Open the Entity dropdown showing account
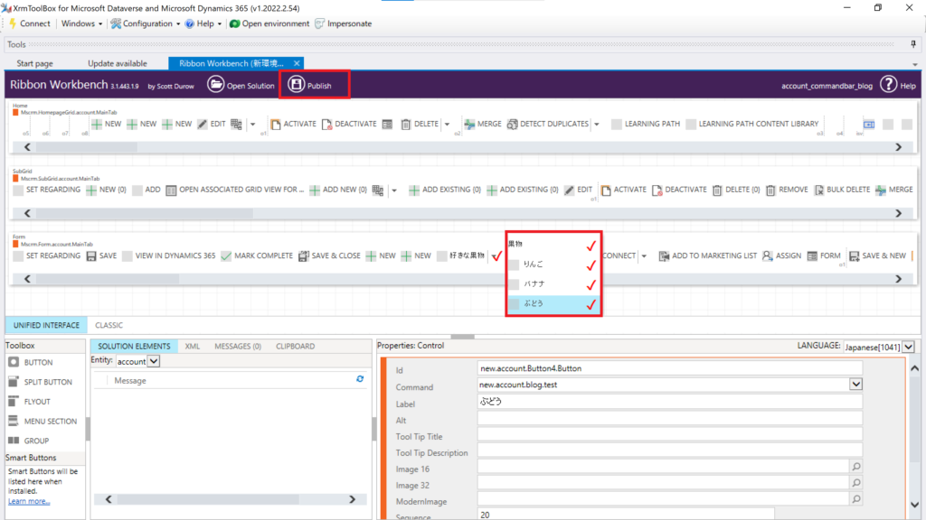This screenshot has height=520, width=926. 154,361
